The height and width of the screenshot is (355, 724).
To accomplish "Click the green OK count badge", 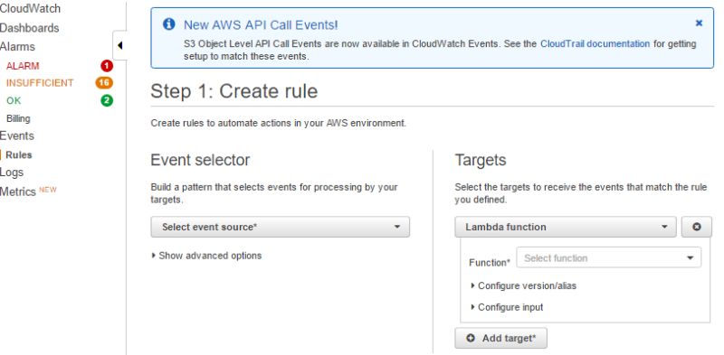I will [107, 100].
